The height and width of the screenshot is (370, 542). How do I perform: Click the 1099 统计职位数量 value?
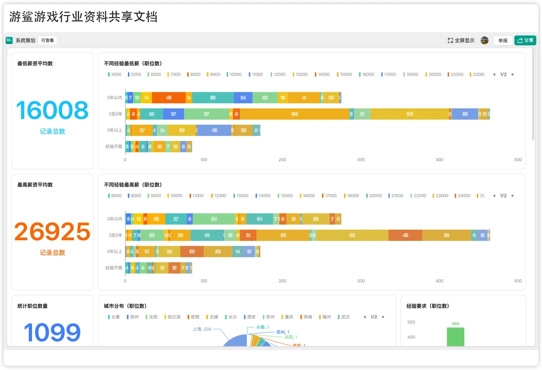[x=52, y=333]
